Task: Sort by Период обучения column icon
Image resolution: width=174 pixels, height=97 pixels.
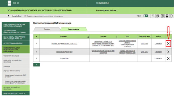Action: point(151,37)
